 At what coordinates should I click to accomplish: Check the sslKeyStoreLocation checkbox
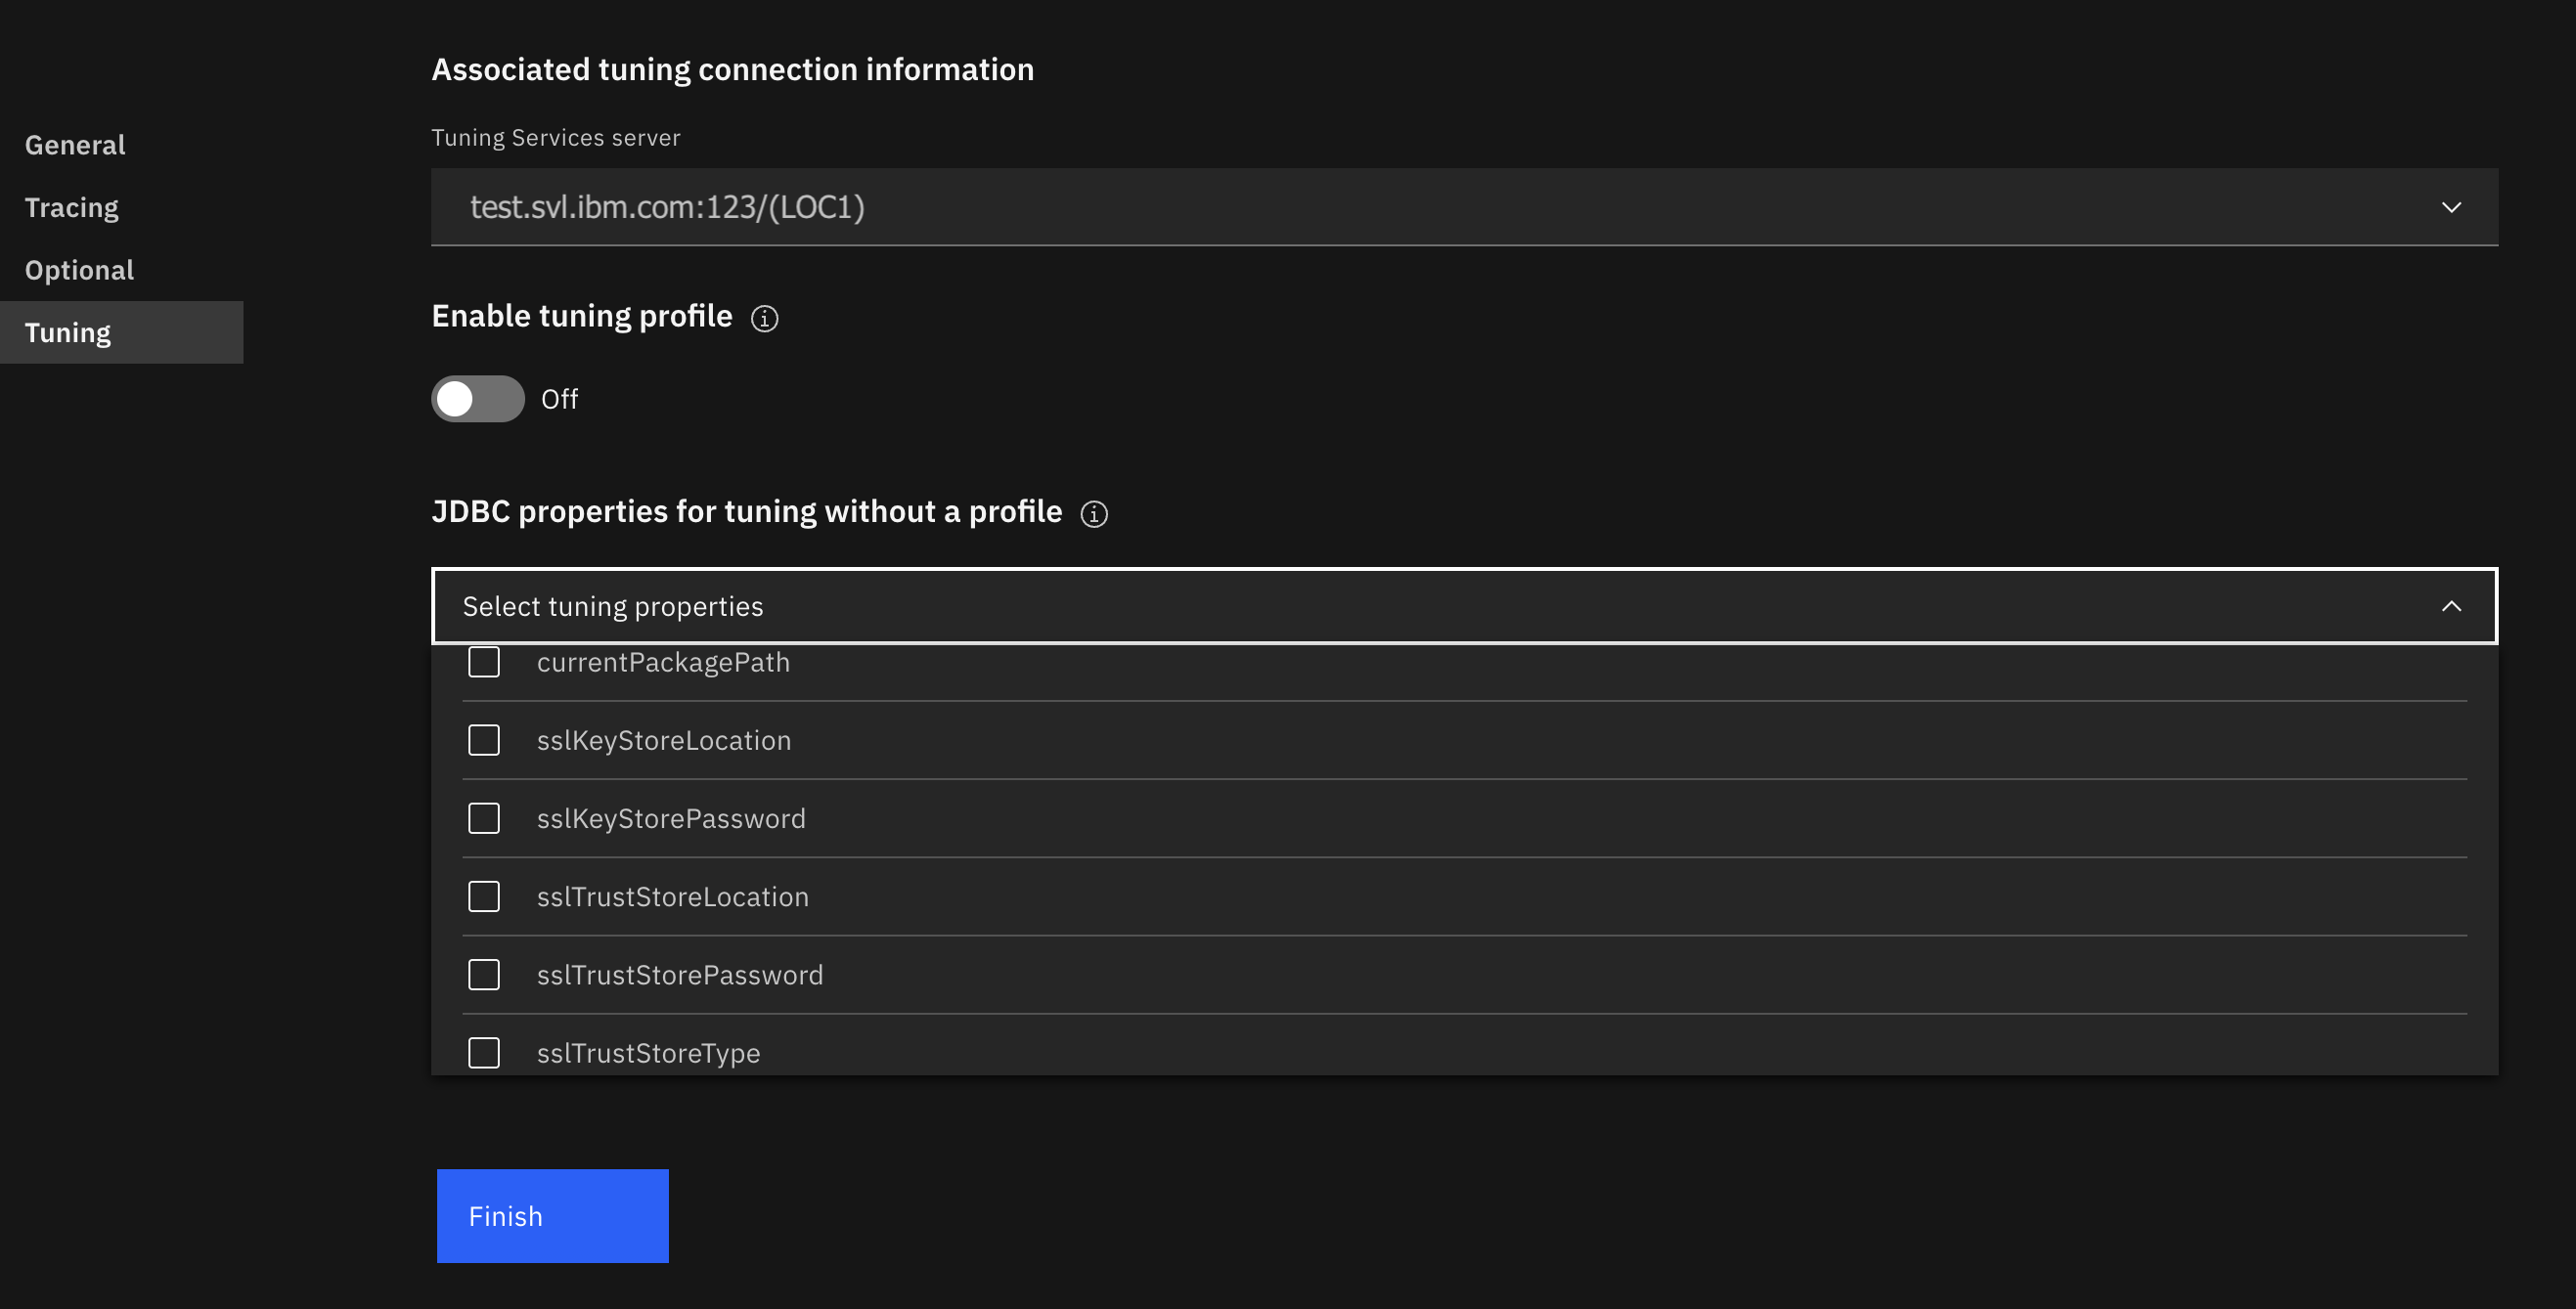pos(484,739)
